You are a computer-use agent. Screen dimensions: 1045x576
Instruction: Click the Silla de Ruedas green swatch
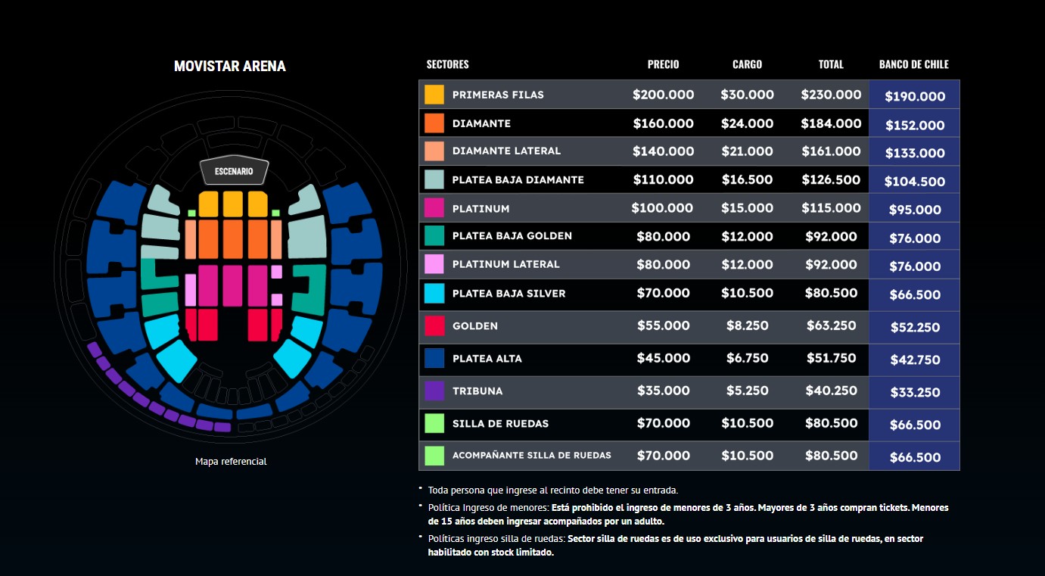pos(434,423)
